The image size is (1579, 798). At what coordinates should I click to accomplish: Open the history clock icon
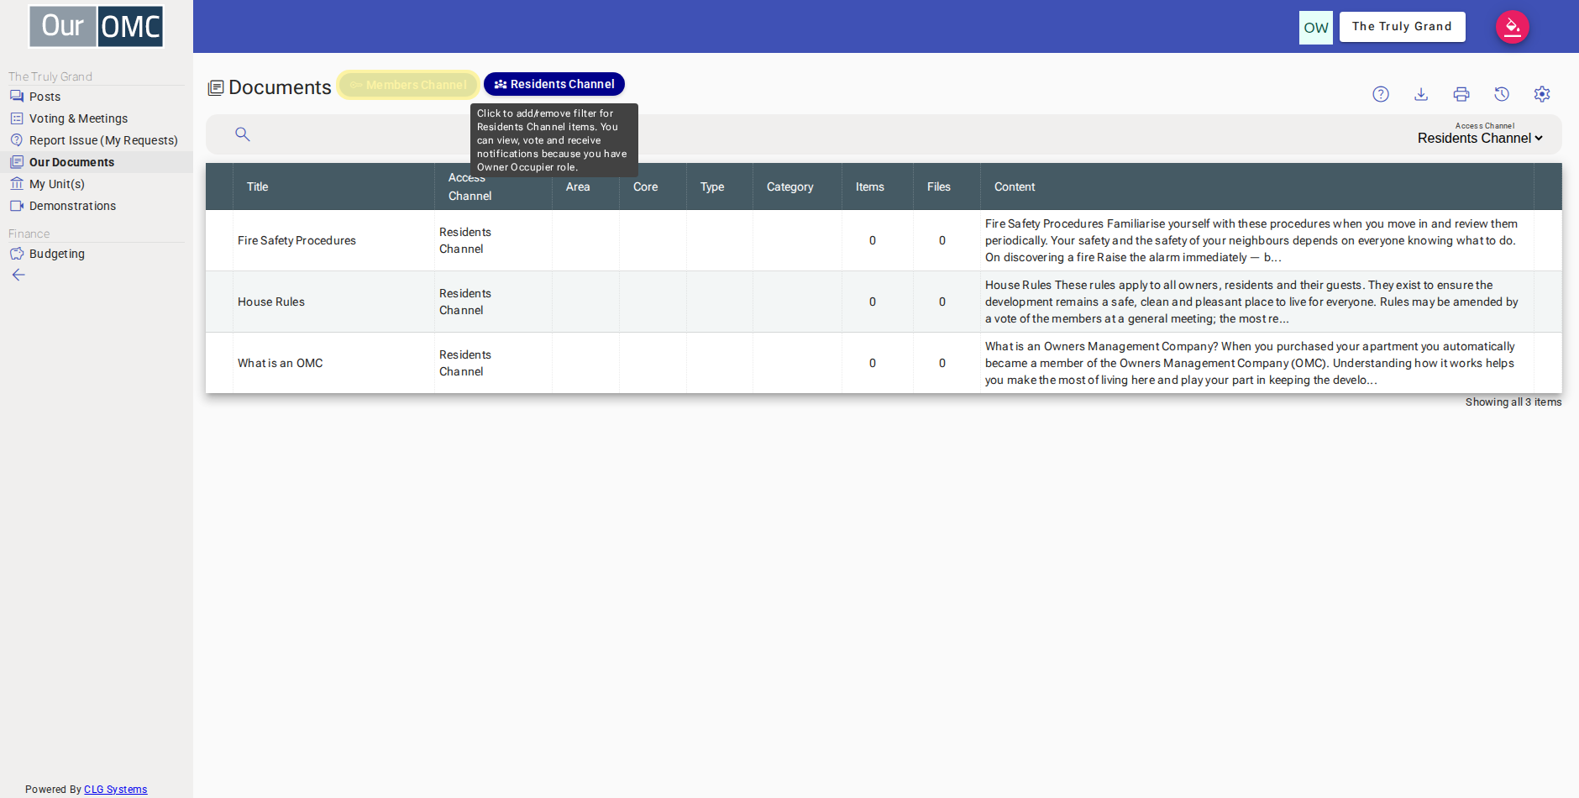tap(1502, 94)
